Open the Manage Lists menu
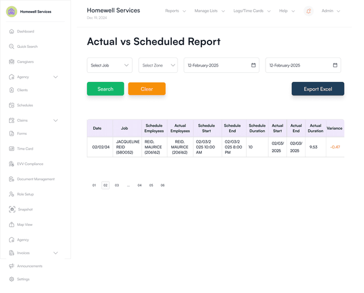 click(x=209, y=11)
